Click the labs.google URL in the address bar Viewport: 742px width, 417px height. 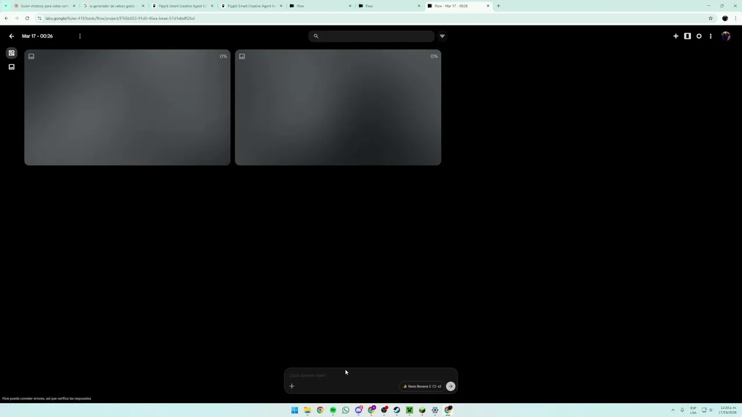[120, 18]
